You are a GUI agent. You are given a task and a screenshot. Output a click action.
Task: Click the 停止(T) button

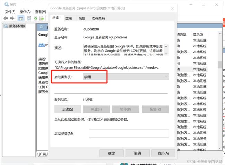(x=97, y=110)
